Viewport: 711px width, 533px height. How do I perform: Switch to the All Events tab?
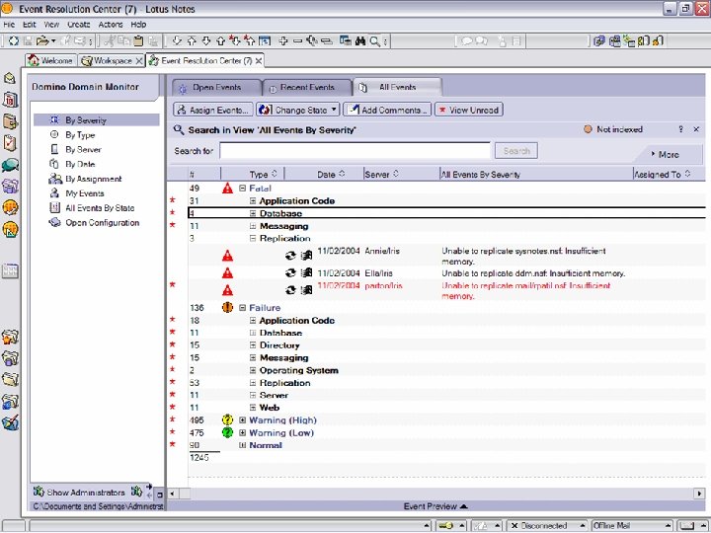(x=397, y=87)
